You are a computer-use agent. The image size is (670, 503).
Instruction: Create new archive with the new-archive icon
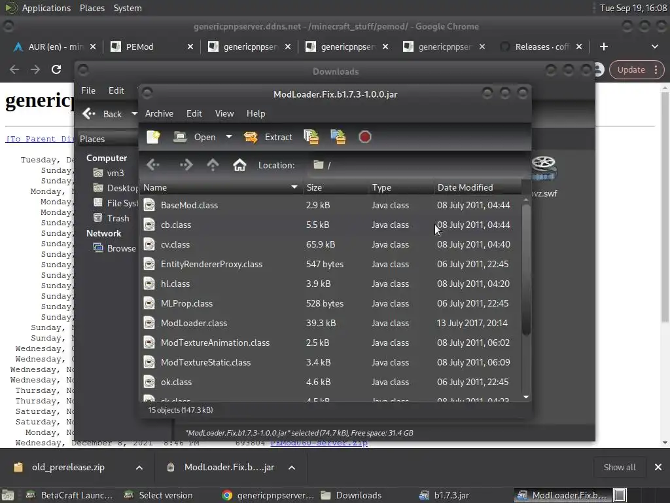[x=153, y=137]
